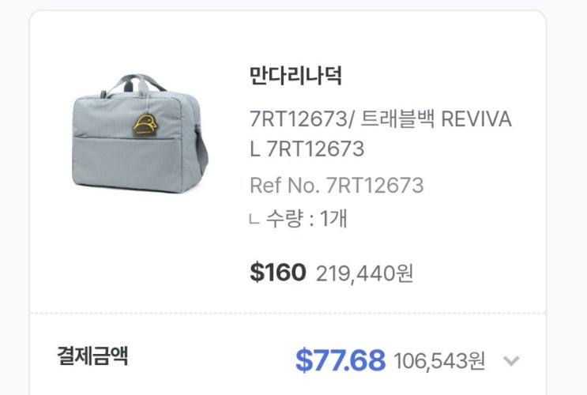Open the gray travel bag product image
This screenshot has height=395, width=587.
[x=140, y=134]
